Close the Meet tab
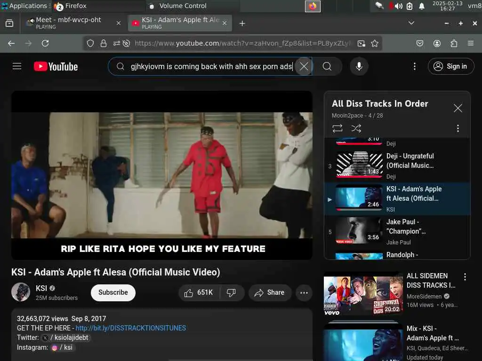The image size is (482, 361). coord(118,23)
